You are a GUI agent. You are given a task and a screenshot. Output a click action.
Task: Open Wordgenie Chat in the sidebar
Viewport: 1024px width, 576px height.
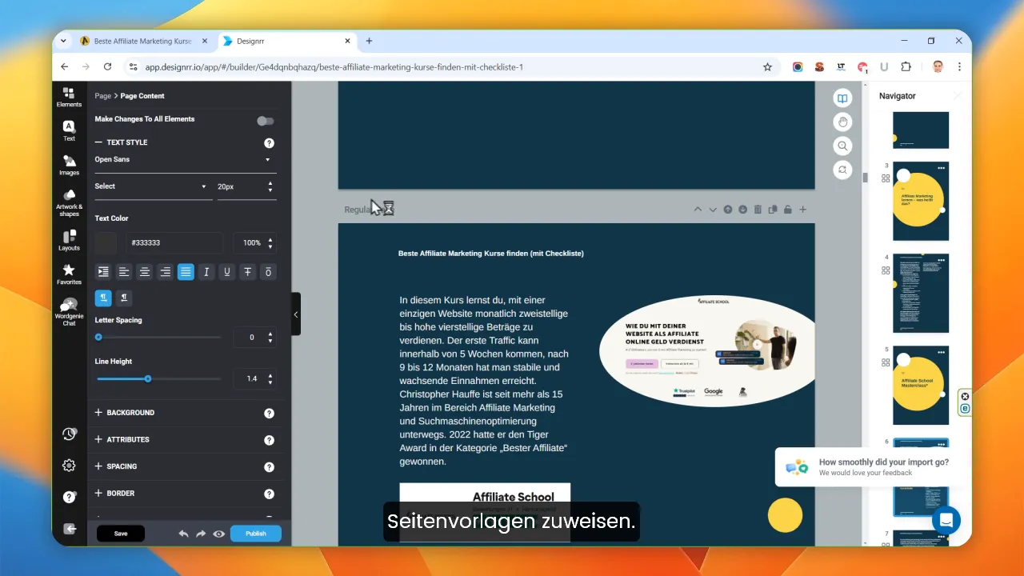(69, 312)
